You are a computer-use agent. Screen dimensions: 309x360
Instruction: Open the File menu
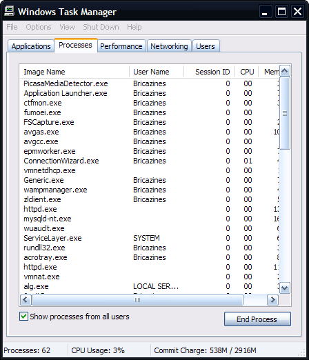point(12,27)
